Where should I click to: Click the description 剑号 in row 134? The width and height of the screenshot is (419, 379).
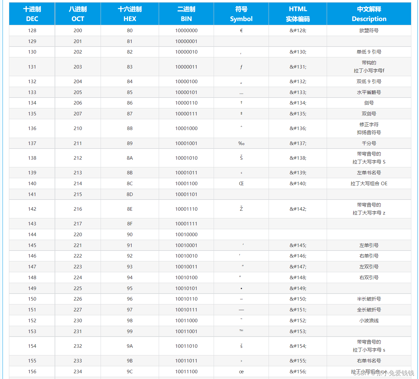pyautogui.click(x=369, y=103)
